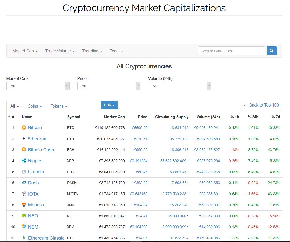Viewport: 290px width, 242px height.
Task: Open the Litecoin currency page link
Action: 36,172
